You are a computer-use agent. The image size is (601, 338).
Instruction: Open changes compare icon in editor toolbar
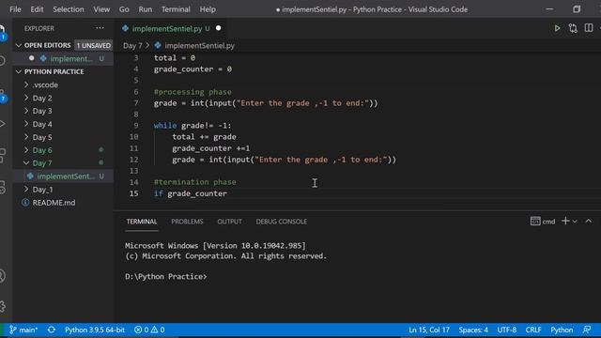point(573,28)
